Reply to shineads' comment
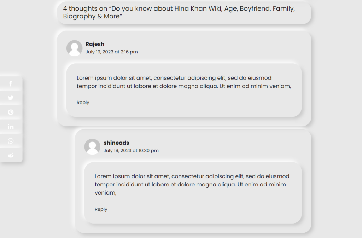Viewport: 362px width, 238px height. tap(101, 209)
